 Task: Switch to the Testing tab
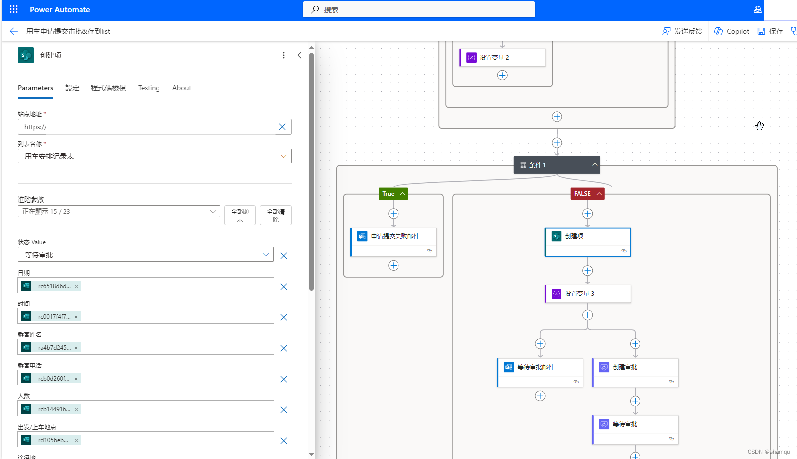click(x=149, y=88)
